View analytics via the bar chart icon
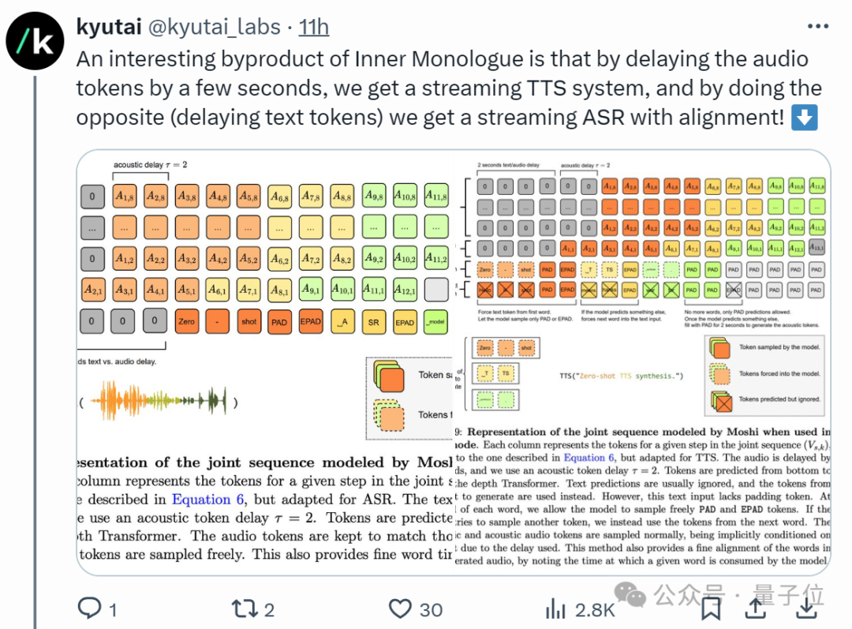The width and height of the screenshot is (852, 629). point(555,608)
